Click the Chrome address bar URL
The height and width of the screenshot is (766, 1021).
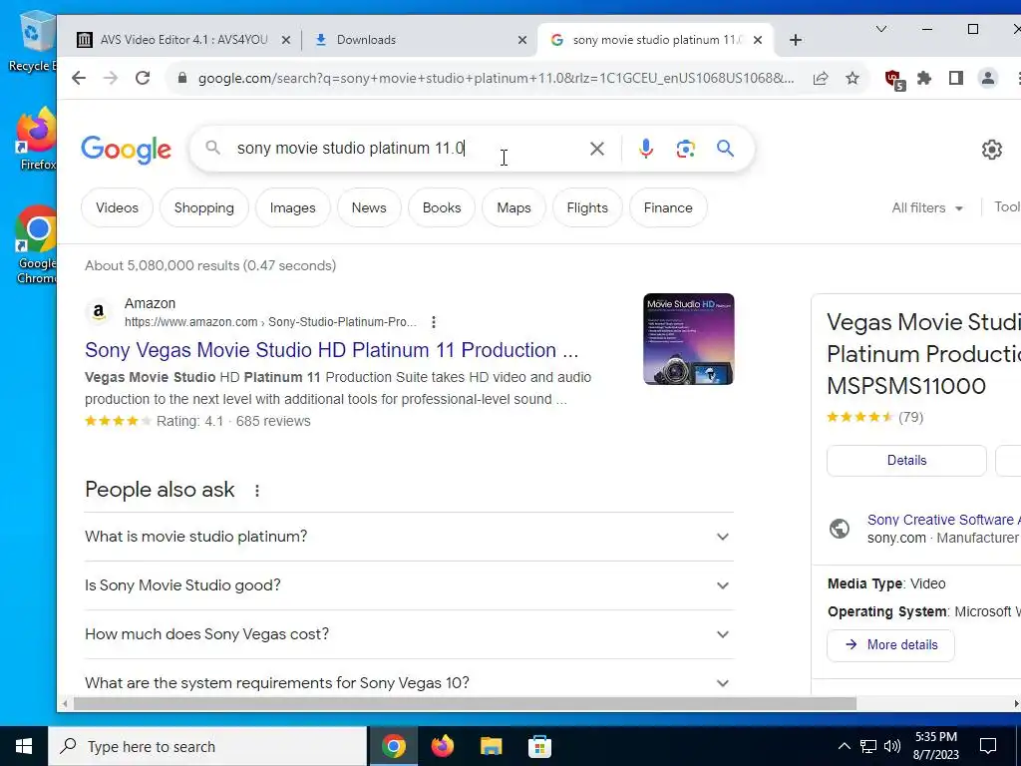coord(496,78)
